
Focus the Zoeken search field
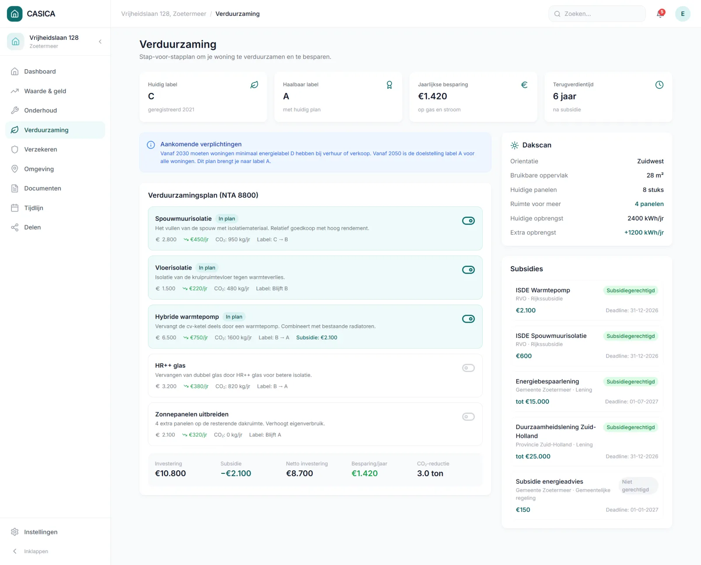tap(597, 14)
